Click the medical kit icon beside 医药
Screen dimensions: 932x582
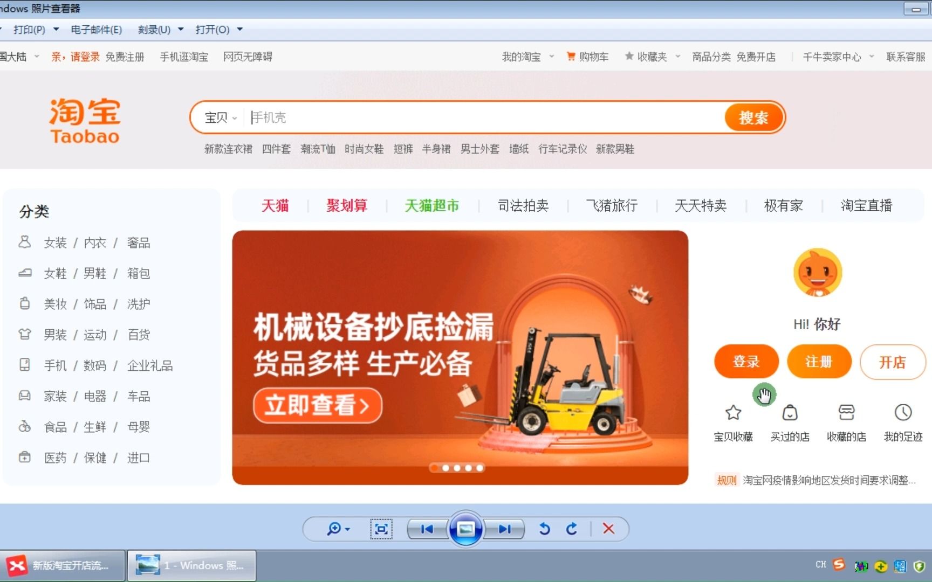(25, 457)
